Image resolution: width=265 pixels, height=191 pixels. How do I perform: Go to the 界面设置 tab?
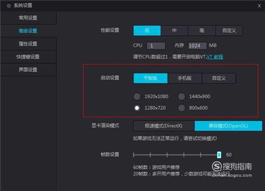[x=28, y=70]
